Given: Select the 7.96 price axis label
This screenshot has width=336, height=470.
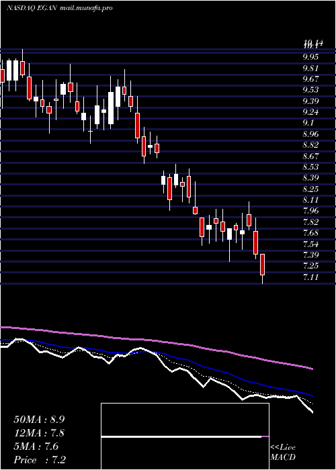Looking at the screenshot, I should (311, 211).
